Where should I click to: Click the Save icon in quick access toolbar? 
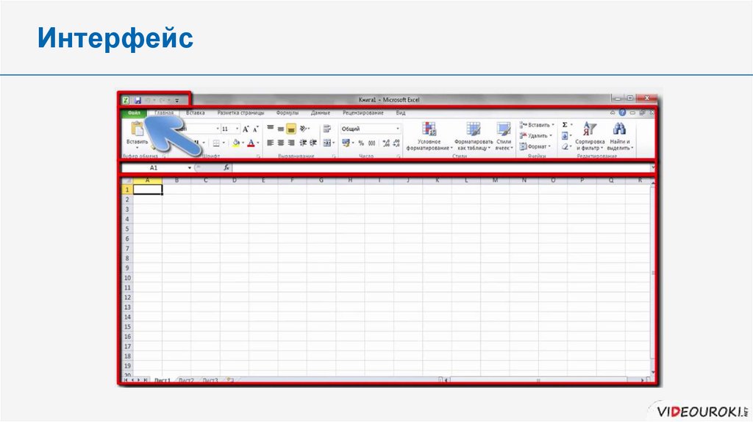(138, 100)
